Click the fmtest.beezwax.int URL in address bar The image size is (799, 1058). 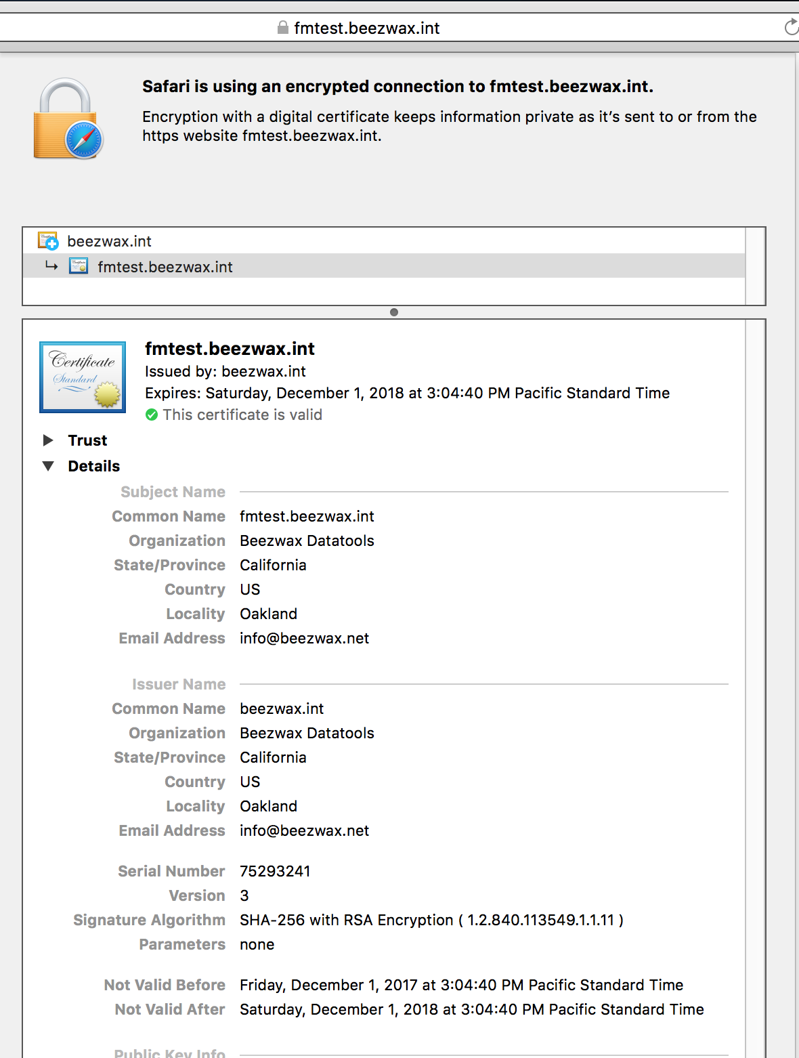coord(366,28)
